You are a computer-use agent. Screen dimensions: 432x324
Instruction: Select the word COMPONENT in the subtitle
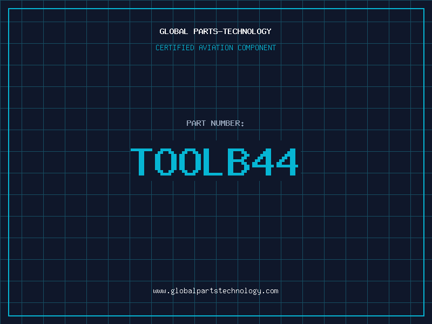257,48
